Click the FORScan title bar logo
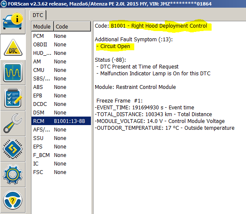This screenshot has width=246, height=214. 4,3
